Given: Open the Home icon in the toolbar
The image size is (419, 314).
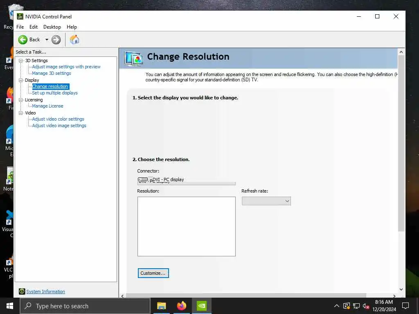Looking at the screenshot, I should pyautogui.click(x=74, y=40).
